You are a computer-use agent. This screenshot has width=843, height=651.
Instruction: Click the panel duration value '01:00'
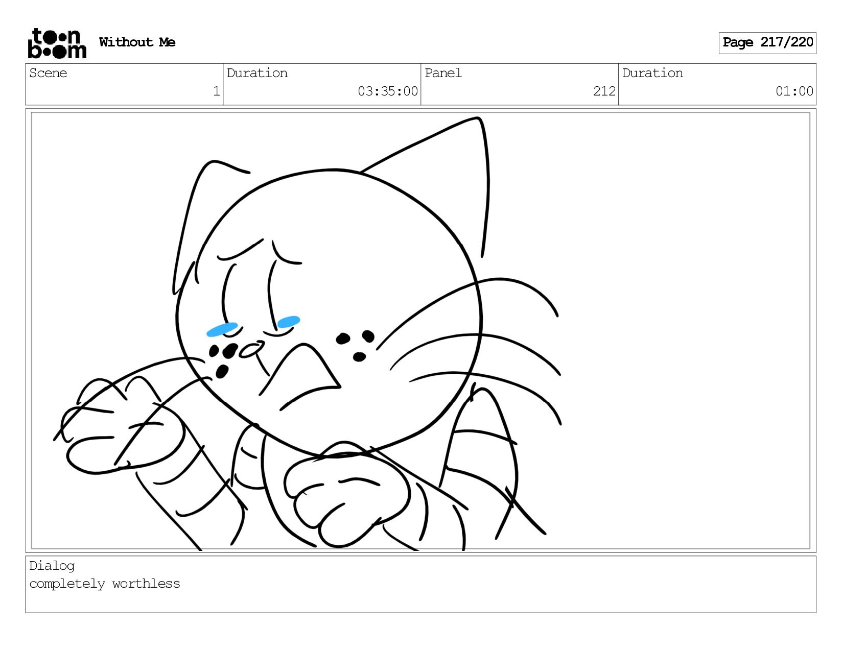[x=794, y=91]
